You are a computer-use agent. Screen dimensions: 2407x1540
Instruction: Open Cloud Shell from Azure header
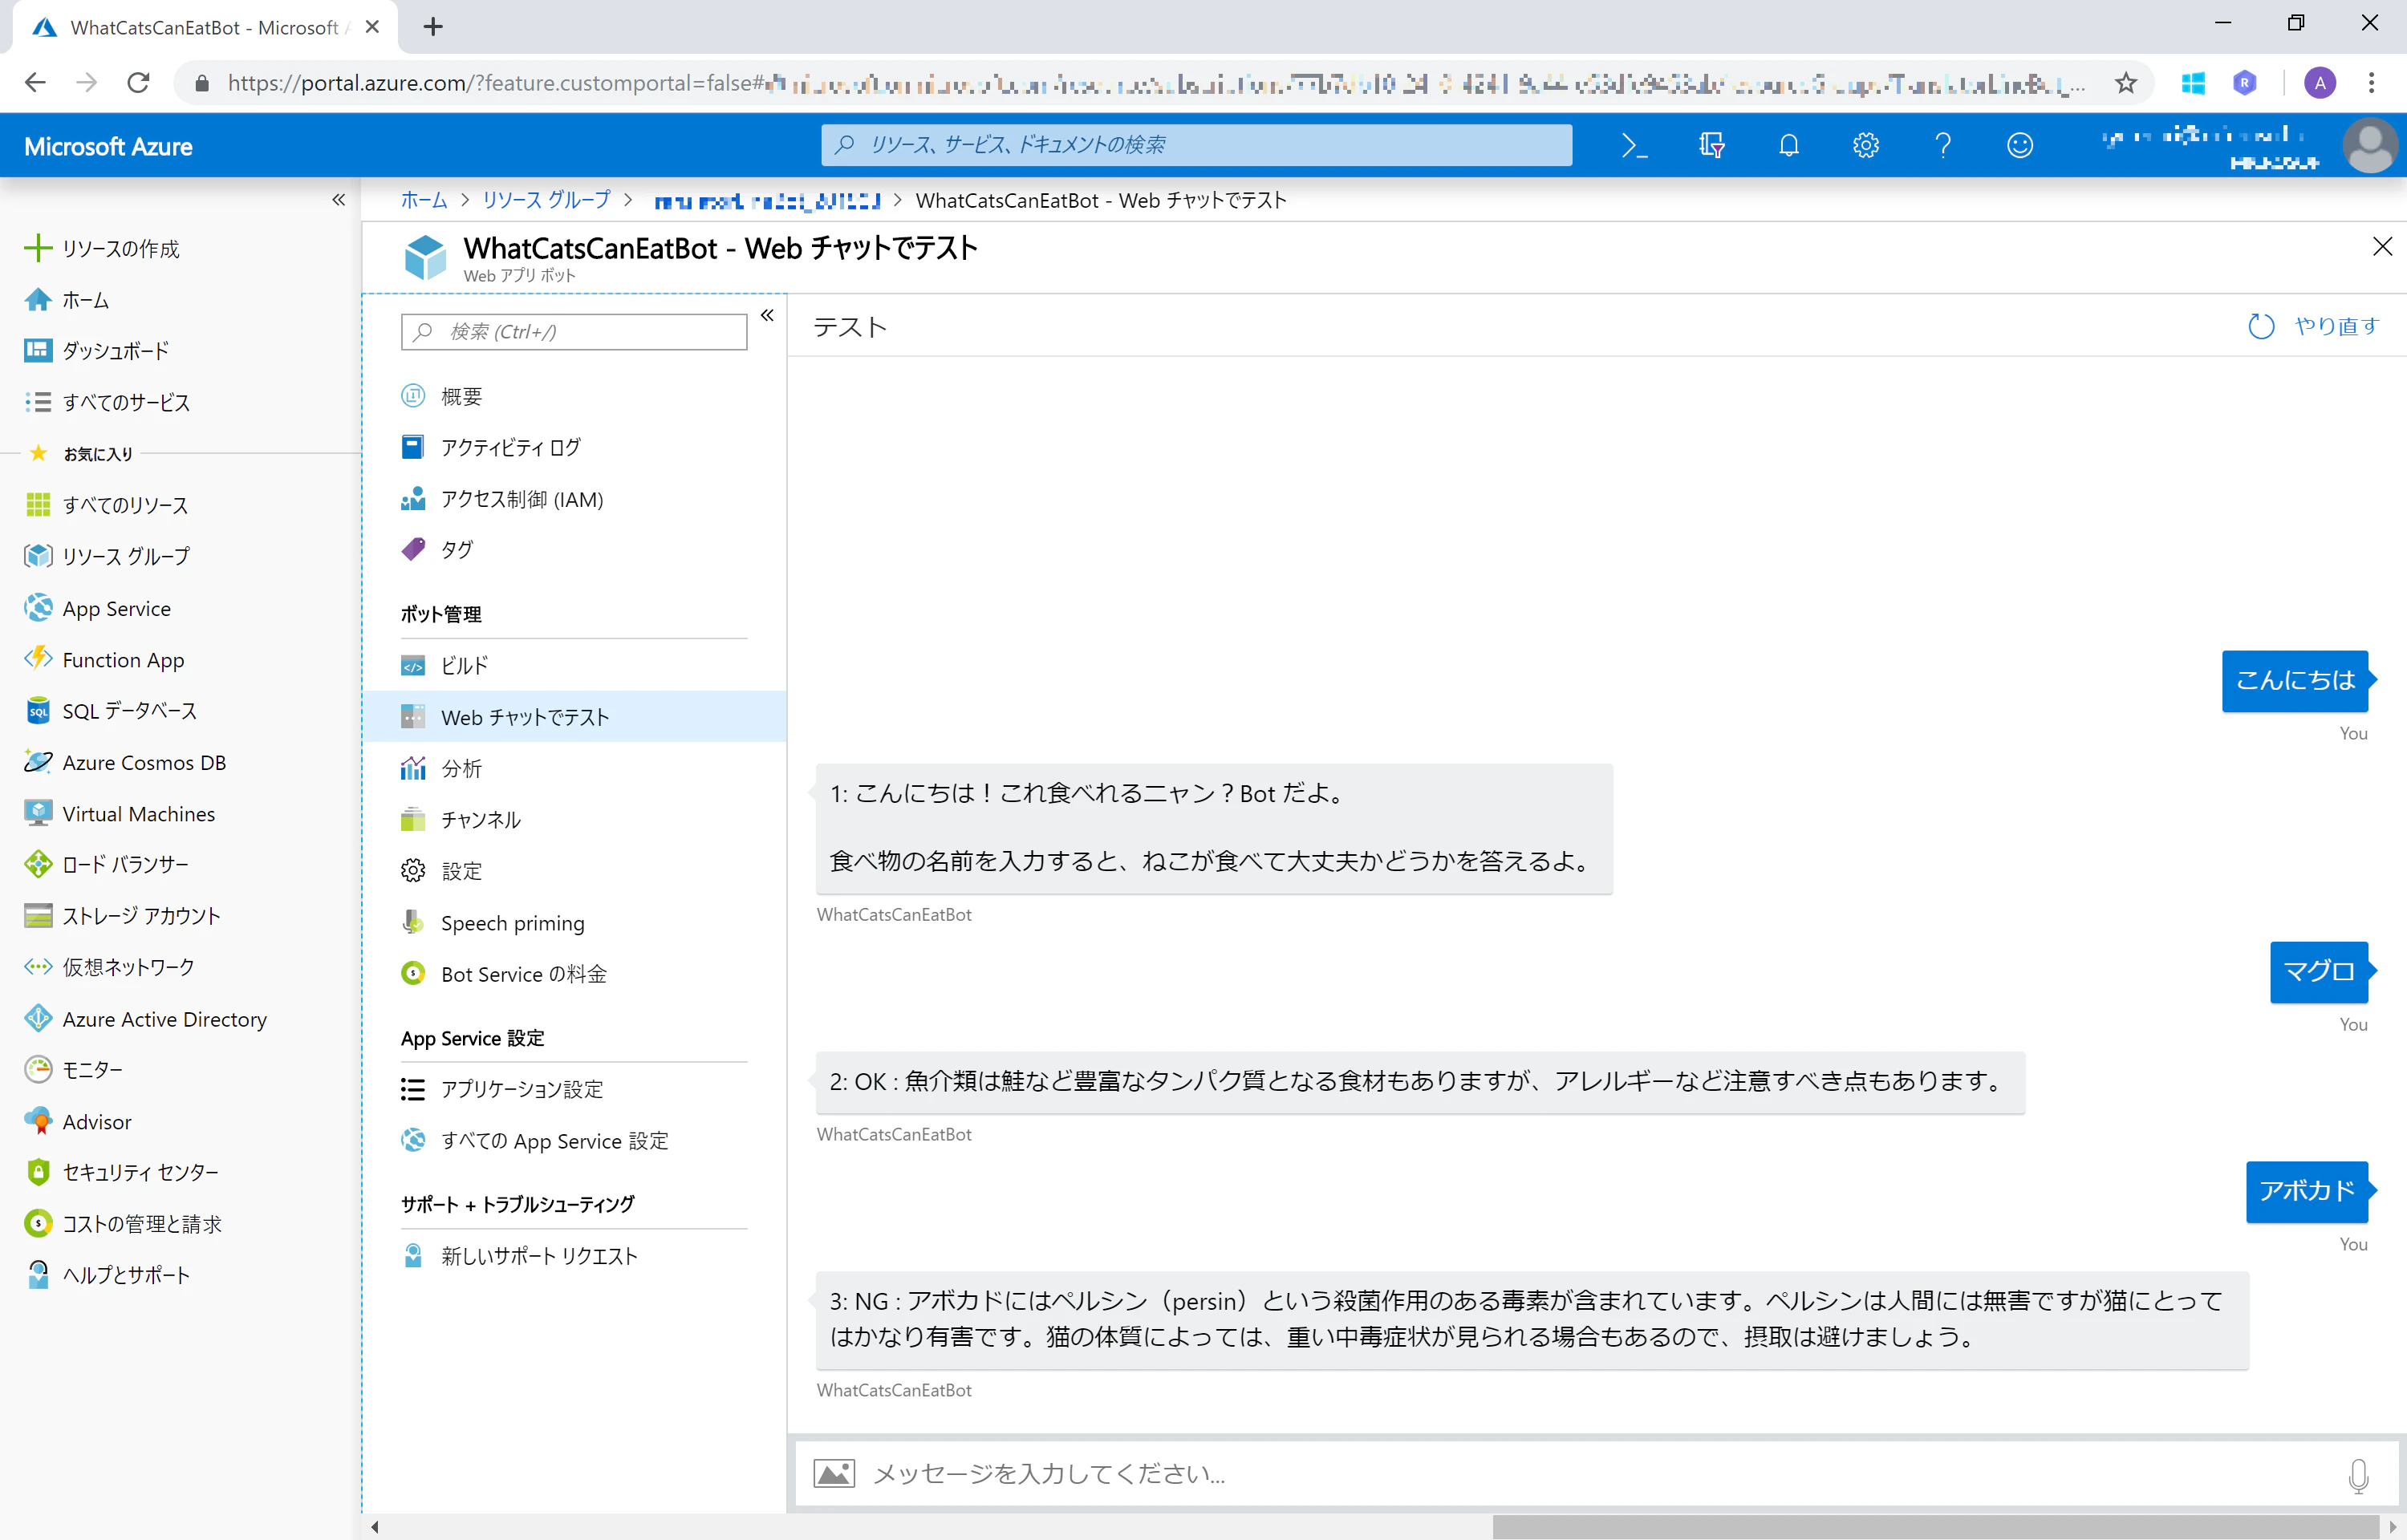(1634, 146)
